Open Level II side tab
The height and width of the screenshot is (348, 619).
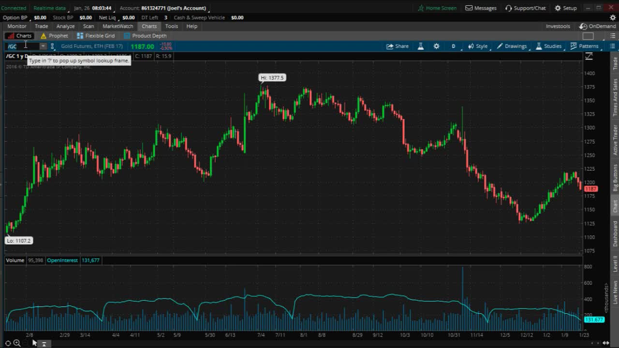pos(615,264)
